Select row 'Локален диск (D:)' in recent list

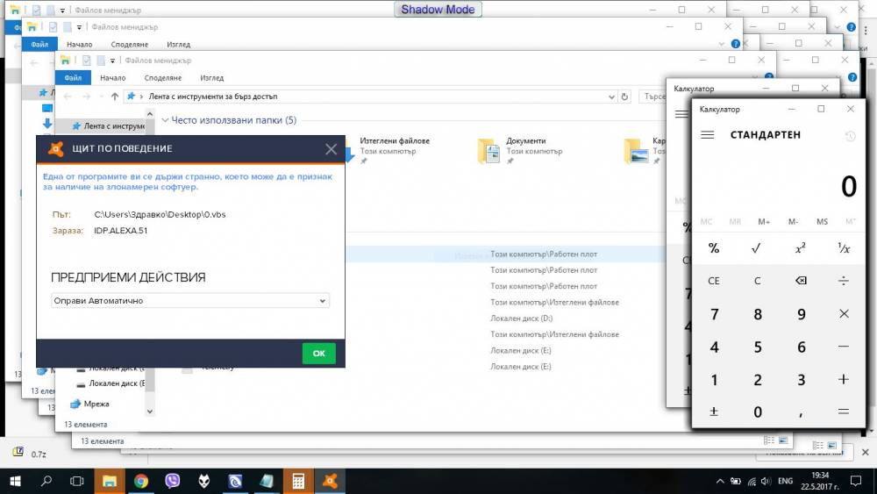pyautogui.click(x=521, y=319)
